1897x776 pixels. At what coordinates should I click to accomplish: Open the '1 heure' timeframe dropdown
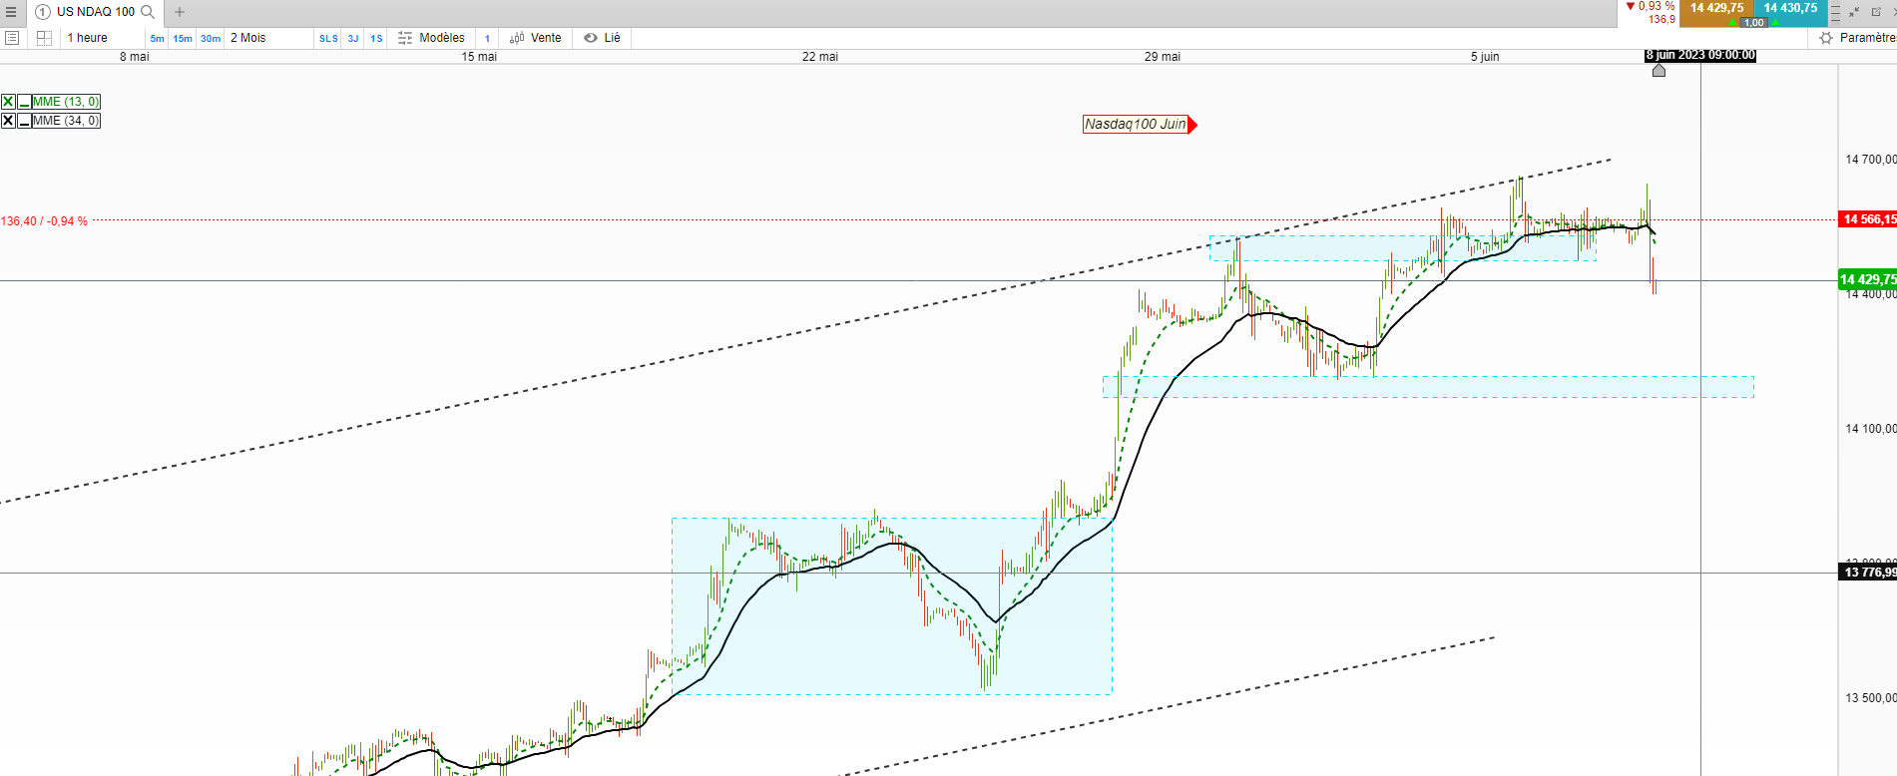tap(88, 38)
